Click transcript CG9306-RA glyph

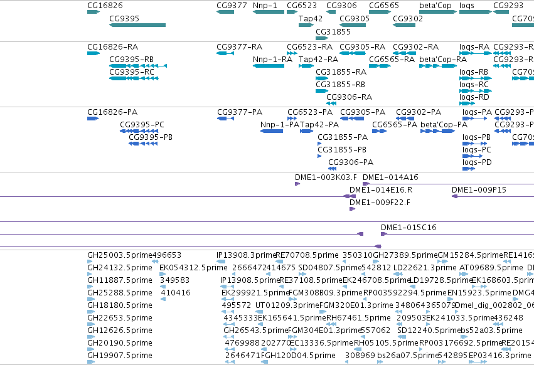pos(331,103)
